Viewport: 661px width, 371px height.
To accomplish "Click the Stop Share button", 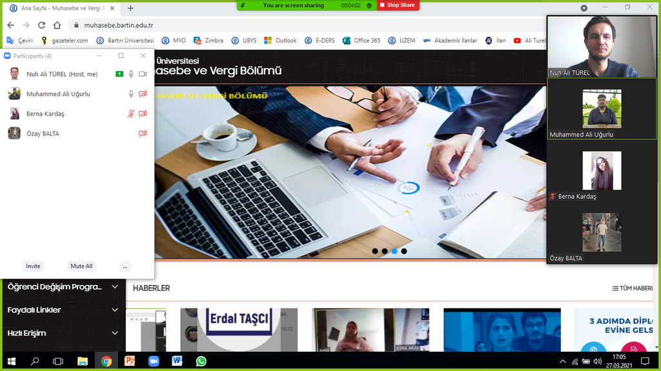I will point(398,5).
